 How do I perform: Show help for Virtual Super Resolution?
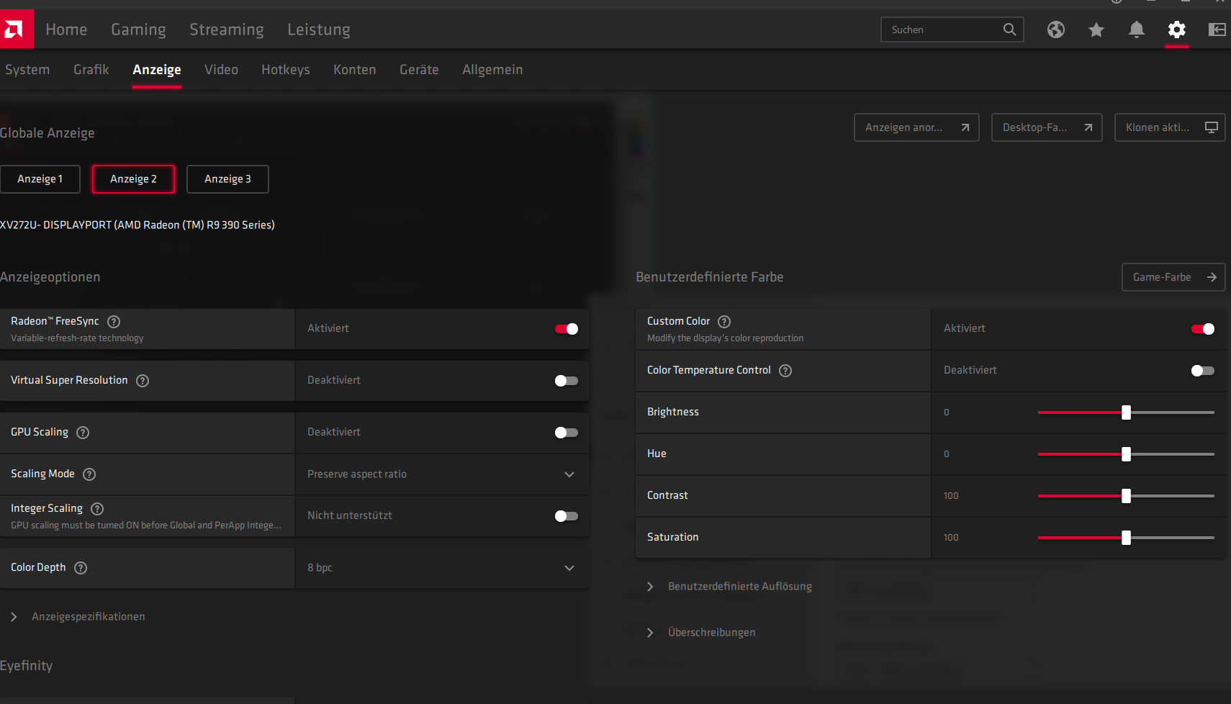coord(143,381)
